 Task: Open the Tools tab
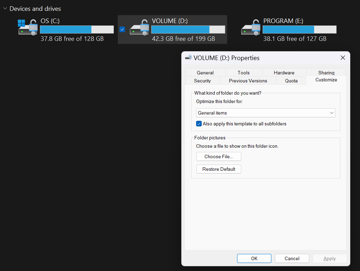click(243, 73)
